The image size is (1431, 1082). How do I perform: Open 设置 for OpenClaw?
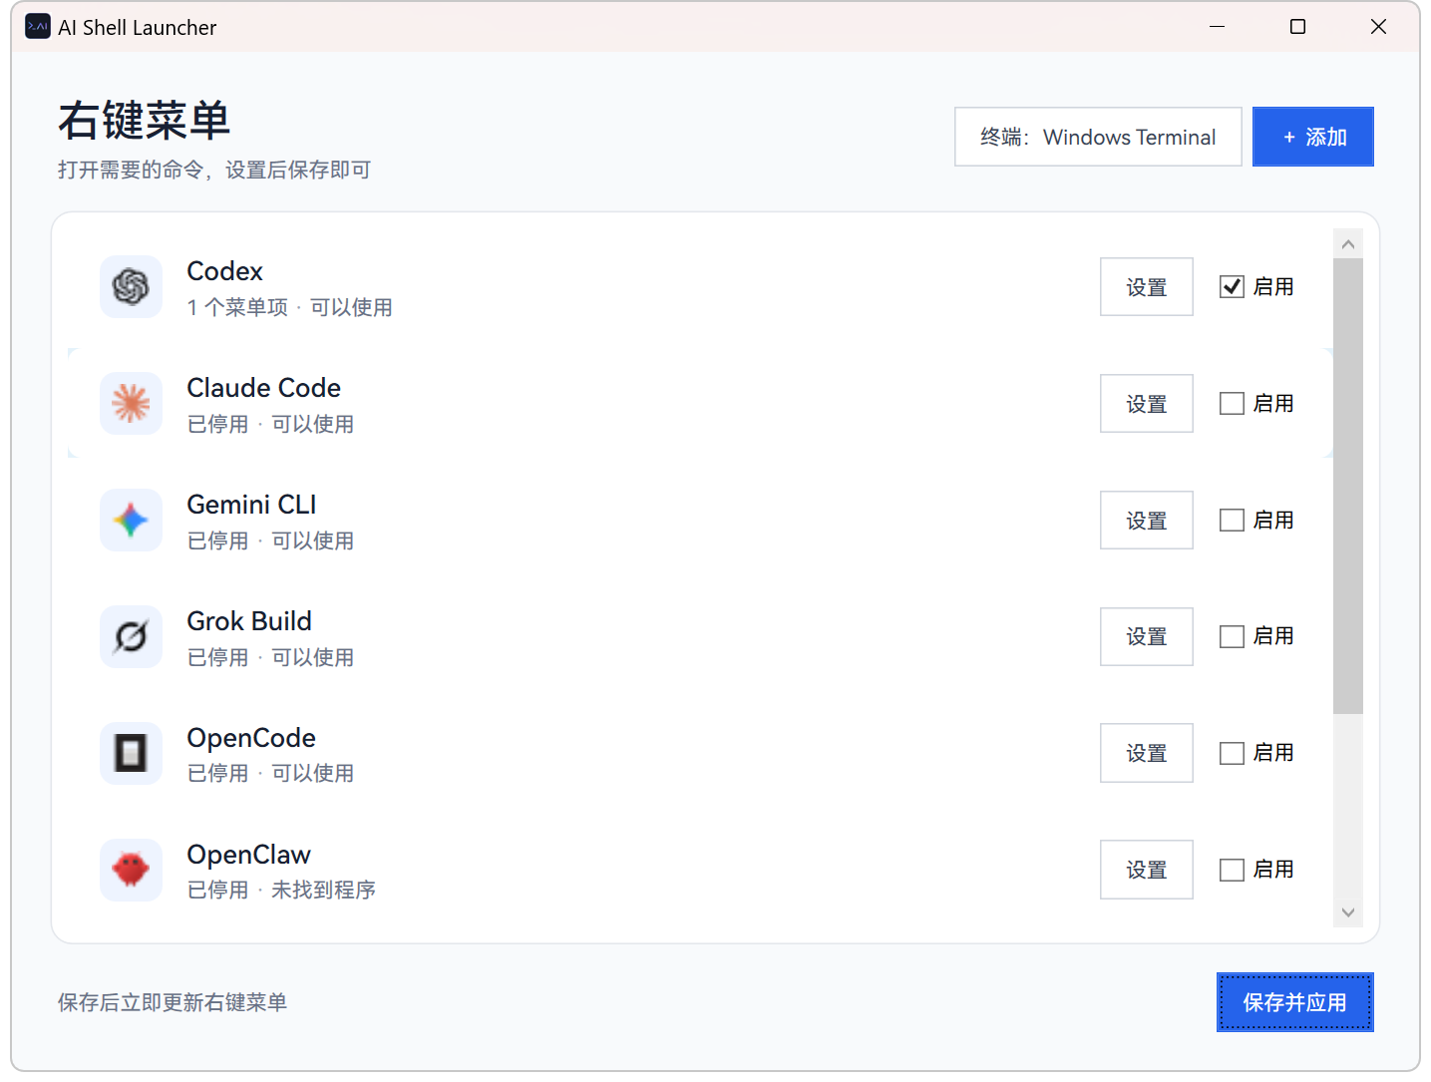point(1147,870)
